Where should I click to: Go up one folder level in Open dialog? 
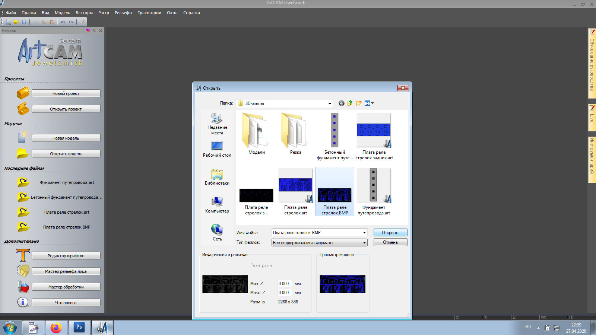350,103
